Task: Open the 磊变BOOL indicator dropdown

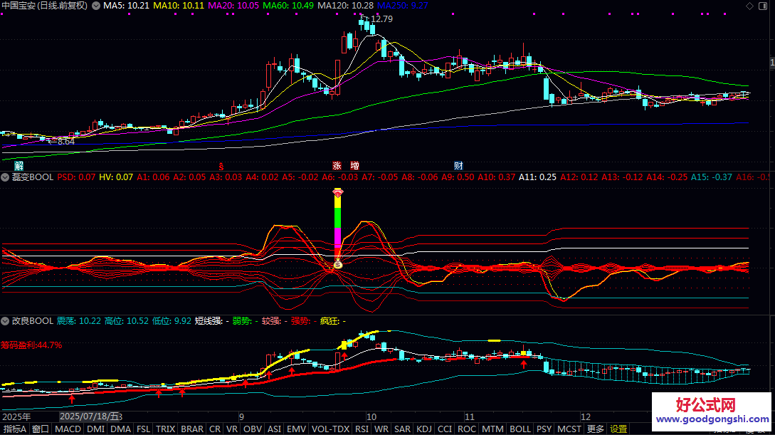Action: pos(6,177)
